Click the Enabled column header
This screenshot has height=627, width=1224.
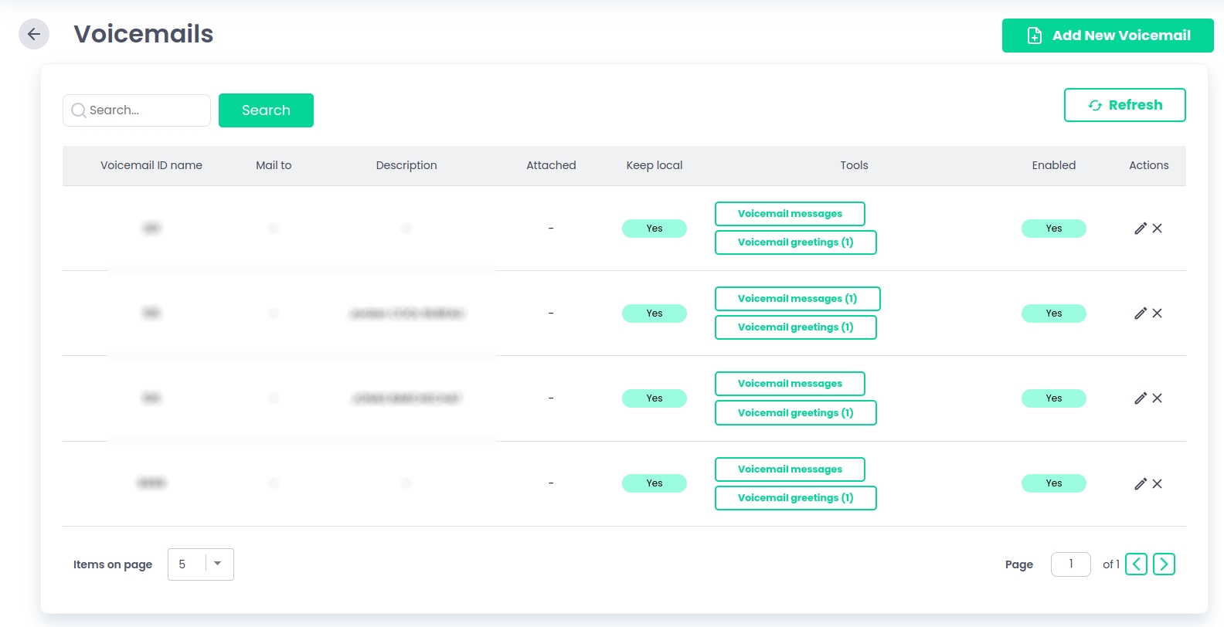1053,165
